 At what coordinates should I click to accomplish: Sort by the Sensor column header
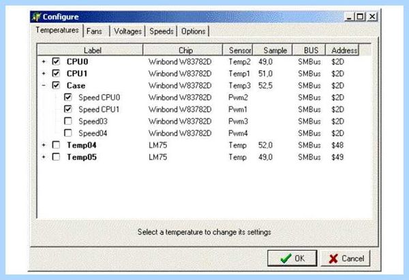pyautogui.click(x=238, y=50)
